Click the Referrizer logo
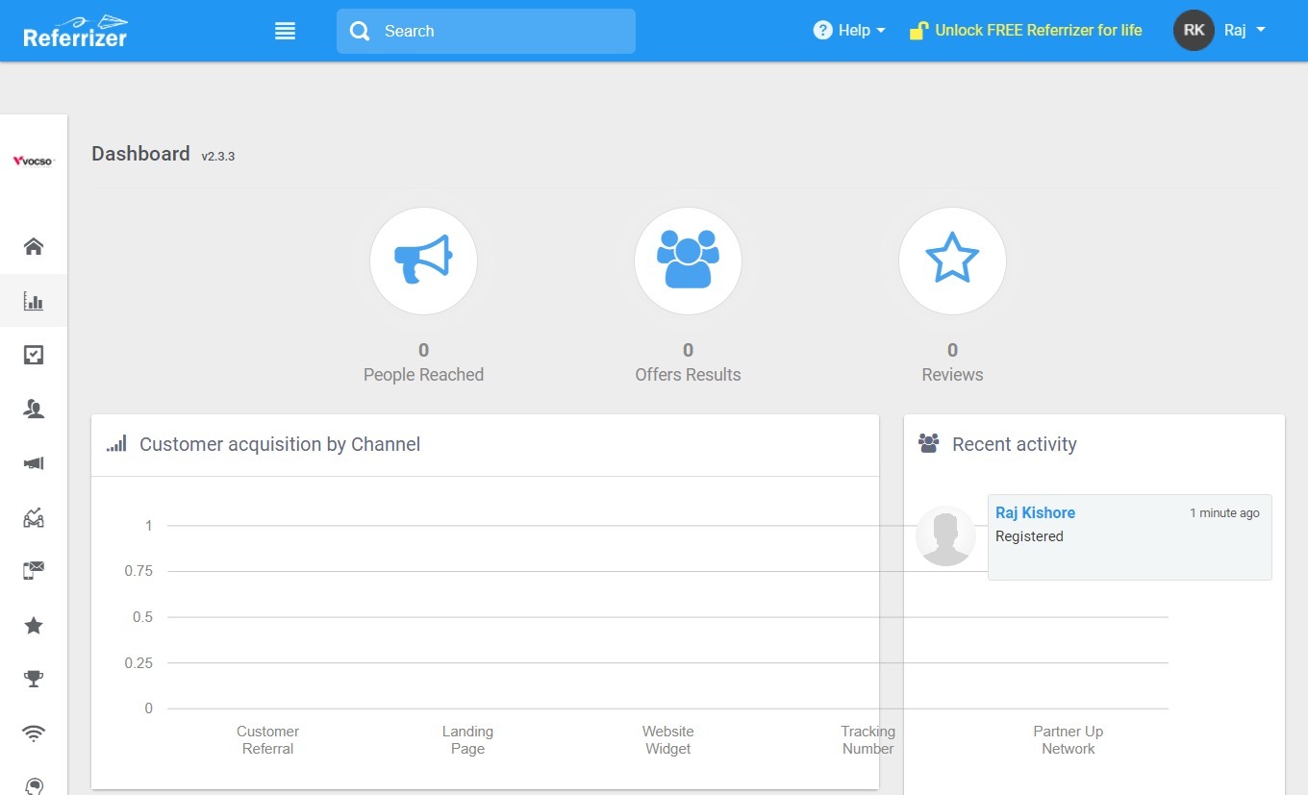 click(75, 31)
